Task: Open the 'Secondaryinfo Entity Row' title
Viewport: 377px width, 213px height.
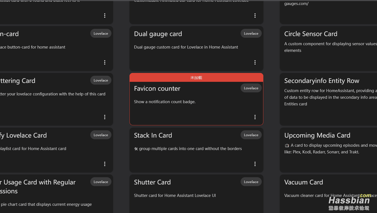Action: coord(322,81)
